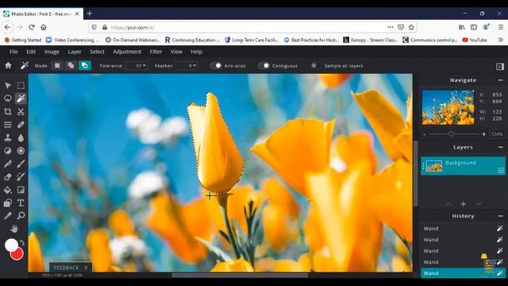Select the Fill paint bucket tool
Image resolution: width=508 pixels, height=286 pixels.
click(x=8, y=190)
